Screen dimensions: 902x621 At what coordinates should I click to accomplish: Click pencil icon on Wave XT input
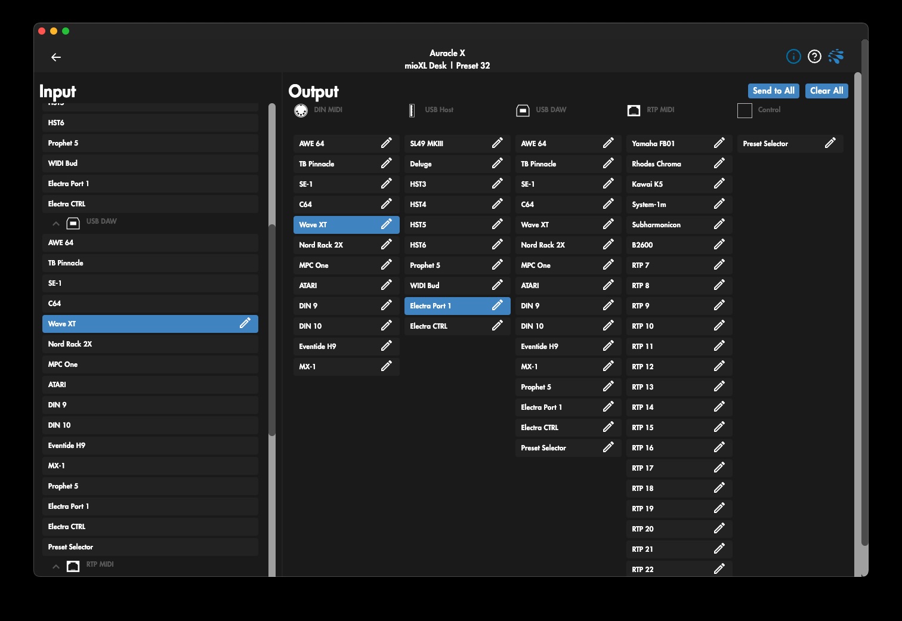click(x=245, y=323)
